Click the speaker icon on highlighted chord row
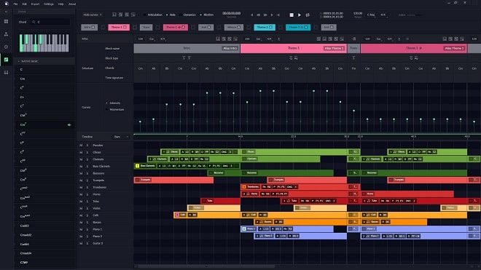This screenshot has height=270, width=481. (69, 124)
